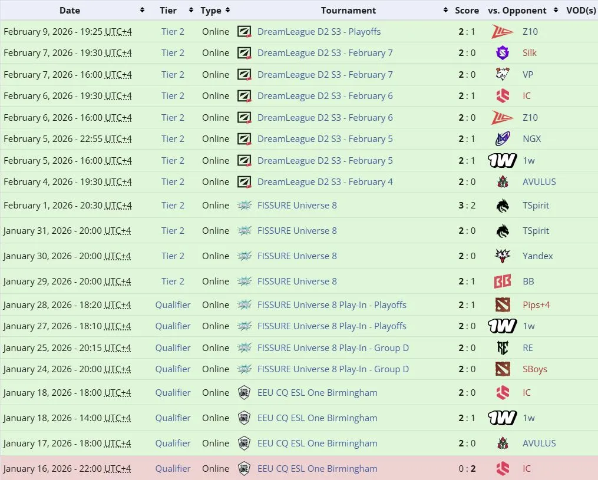Open the Yandex opponent name link
This screenshot has width=598, height=480.
pos(537,256)
